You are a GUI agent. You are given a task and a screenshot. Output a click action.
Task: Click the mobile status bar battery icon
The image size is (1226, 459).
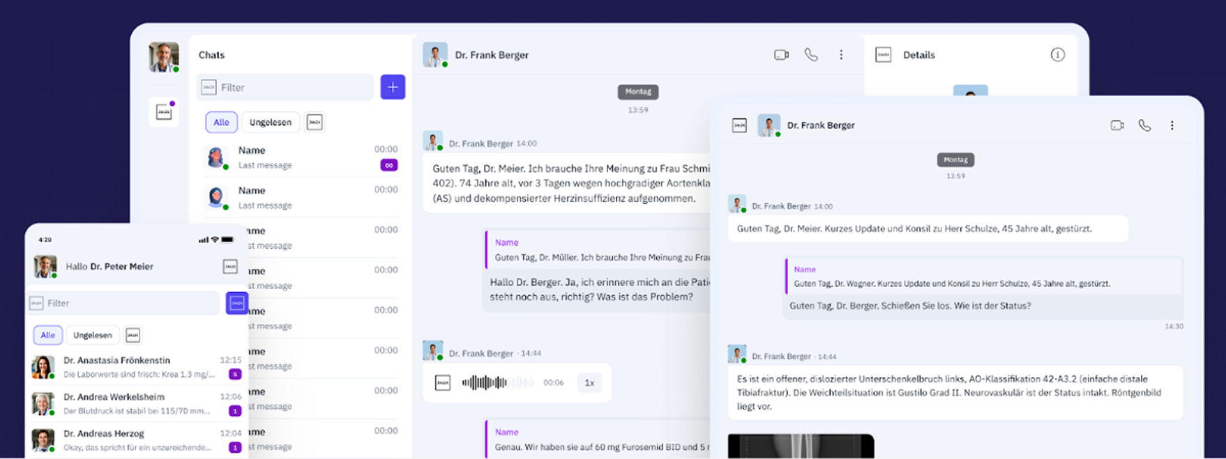point(227,240)
